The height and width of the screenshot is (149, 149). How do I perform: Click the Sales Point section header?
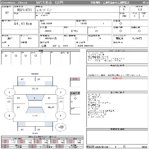[x=117, y=51]
